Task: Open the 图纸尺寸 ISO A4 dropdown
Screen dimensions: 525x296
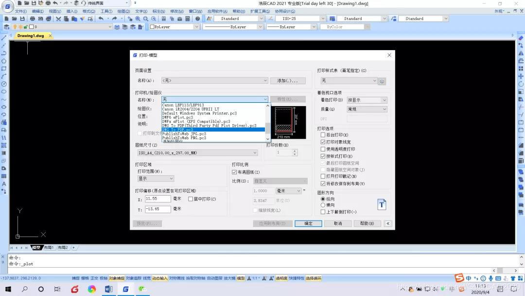Action: click(x=197, y=153)
